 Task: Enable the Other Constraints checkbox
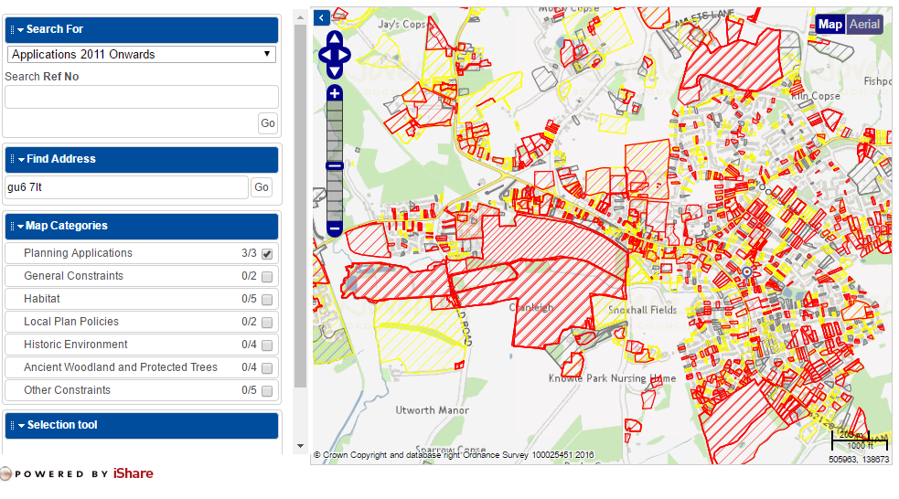(x=267, y=391)
